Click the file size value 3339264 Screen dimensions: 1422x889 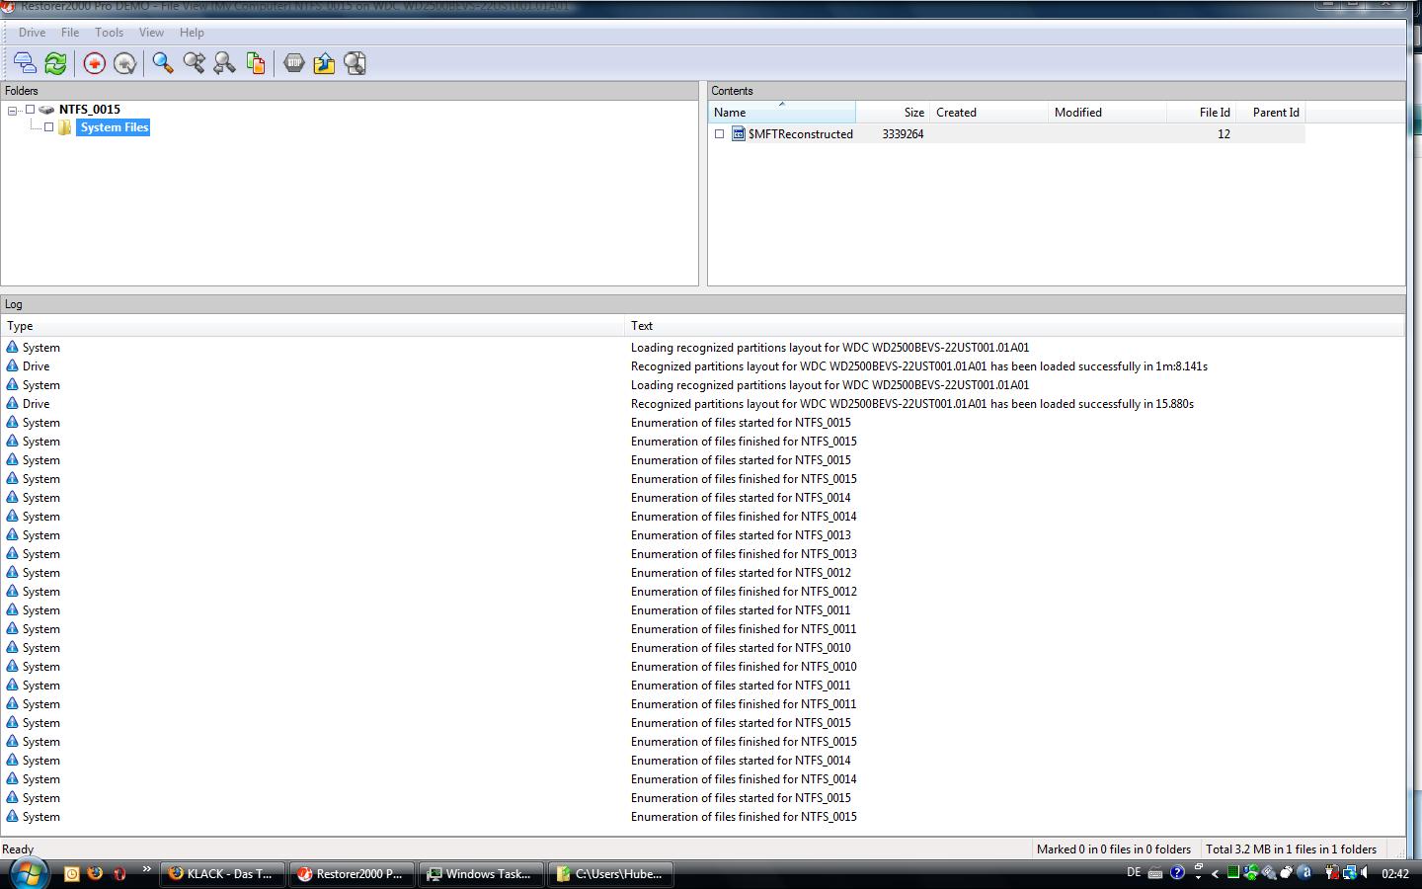(903, 134)
